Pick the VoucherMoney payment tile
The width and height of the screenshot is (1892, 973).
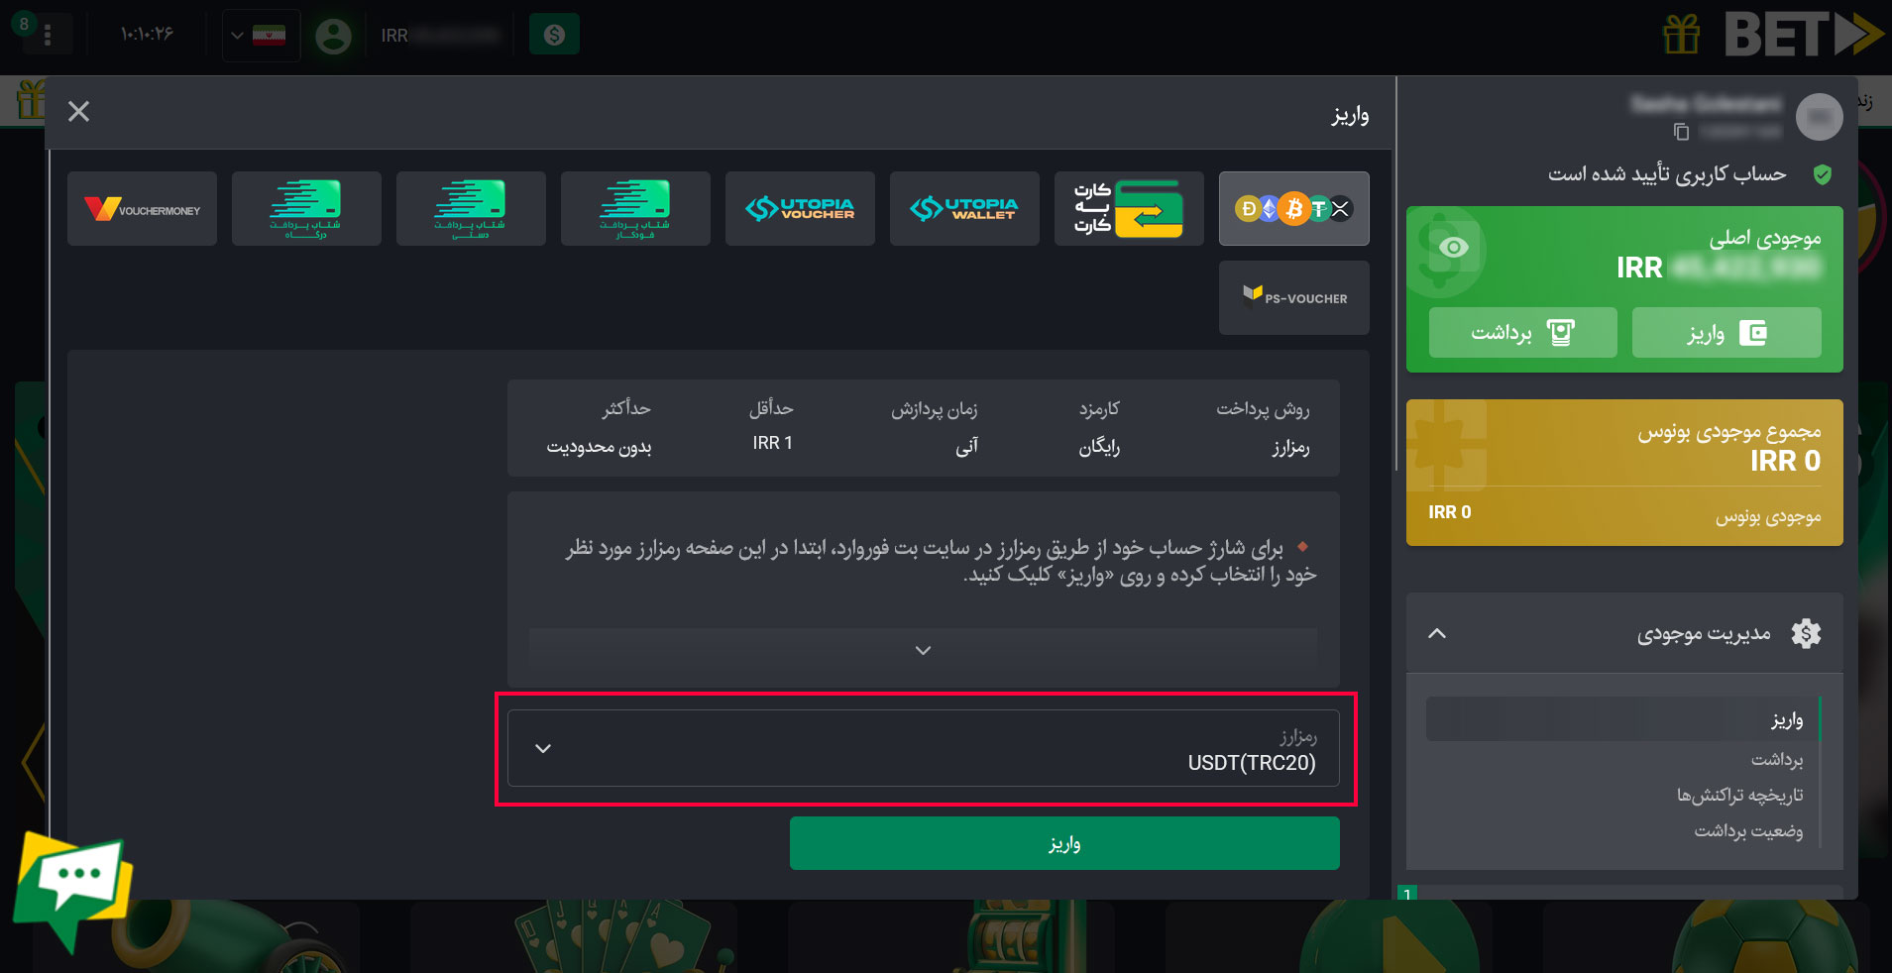coord(142,208)
